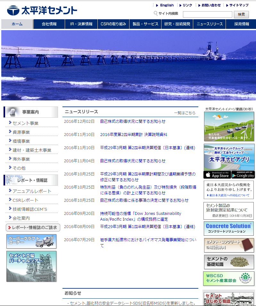256x306 pixels.
Task: Open the WBCSD cement sector banner
Action: [228, 278]
